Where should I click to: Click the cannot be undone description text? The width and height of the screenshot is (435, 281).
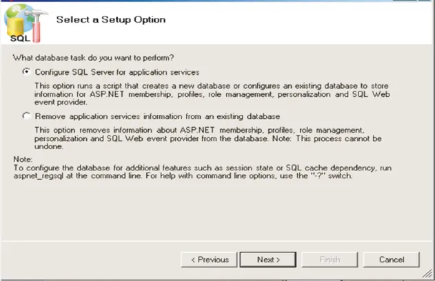coord(208,138)
